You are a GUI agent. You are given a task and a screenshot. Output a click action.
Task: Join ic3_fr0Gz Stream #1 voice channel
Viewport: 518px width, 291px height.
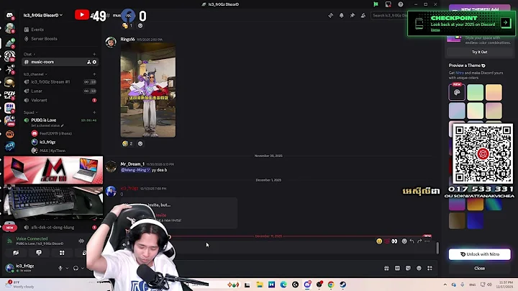point(50,81)
